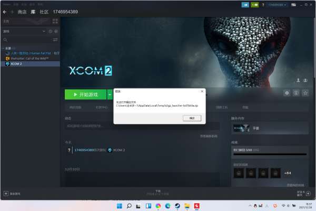Switch library to grid view icon
Screen dimensions: 316x211
coord(55,21)
